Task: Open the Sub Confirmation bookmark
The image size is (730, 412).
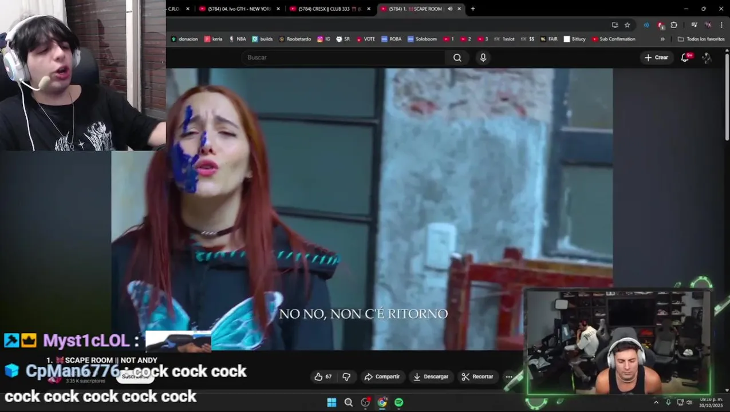Action: pyautogui.click(x=614, y=39)
